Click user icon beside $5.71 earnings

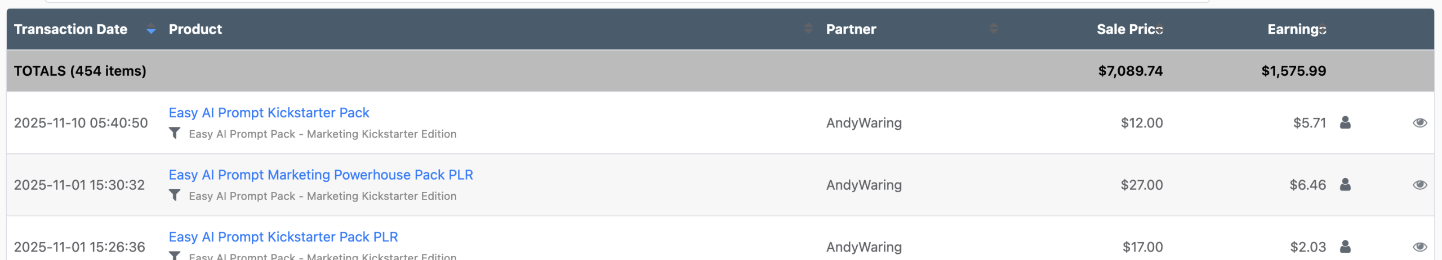(x=1345, y=122)
